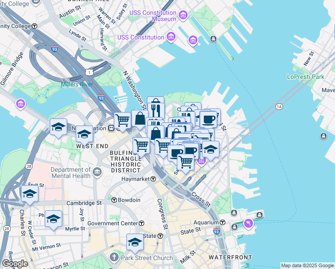This screenshot has width=335, height=269.
Task: Click the New St label in East Boston
Action: 309,59
